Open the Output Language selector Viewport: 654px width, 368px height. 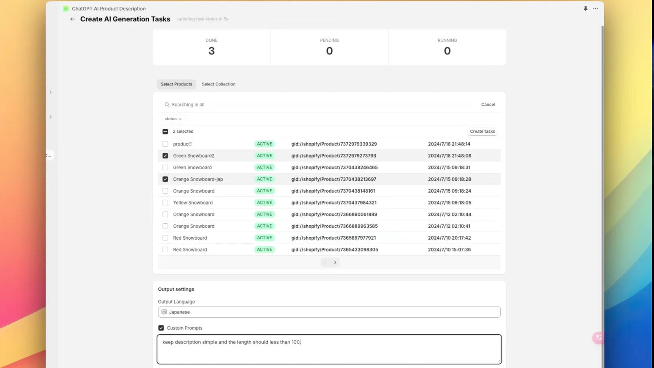tap(329, 312)
